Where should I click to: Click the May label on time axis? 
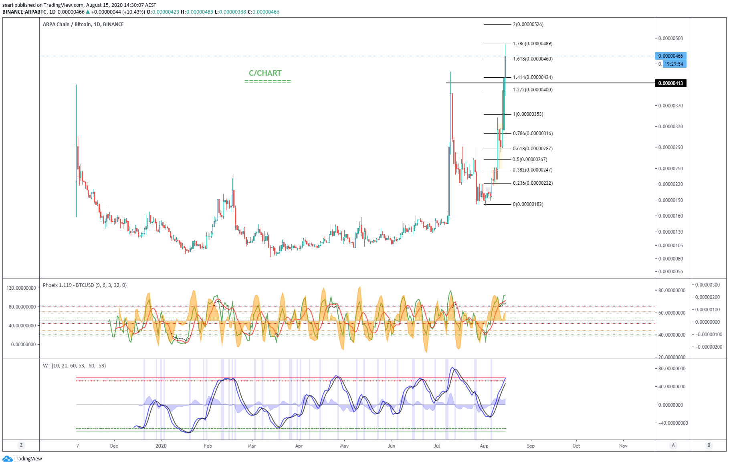pyautogui.click(x=344, y=446)
